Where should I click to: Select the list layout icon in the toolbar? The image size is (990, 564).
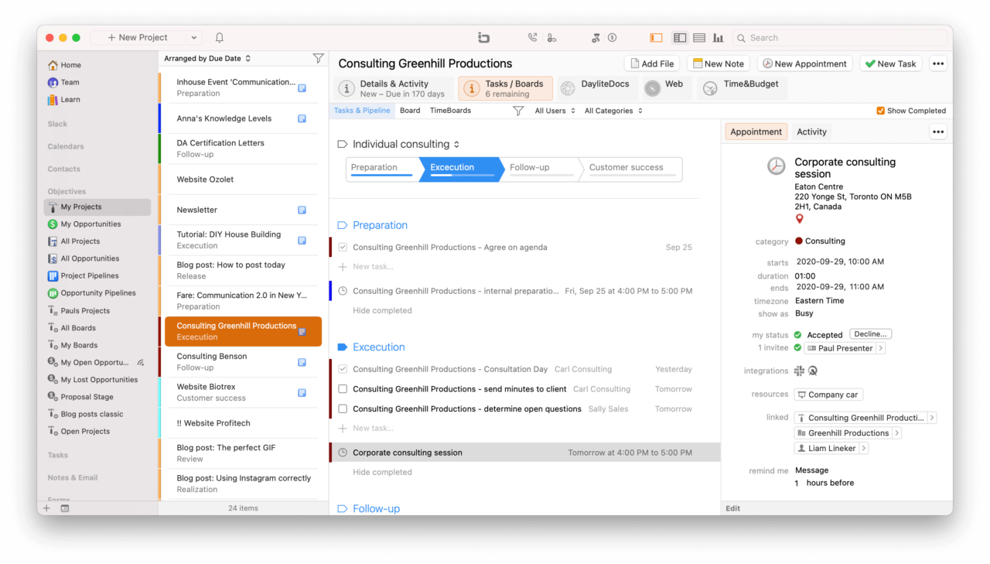coord(698,37)
